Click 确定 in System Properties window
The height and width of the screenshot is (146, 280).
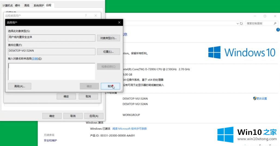pos(52,116)
